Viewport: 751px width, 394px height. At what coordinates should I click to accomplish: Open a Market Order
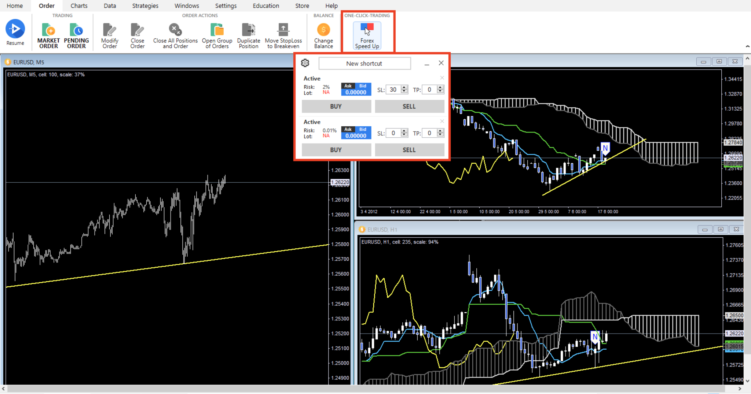pos(48,35)
